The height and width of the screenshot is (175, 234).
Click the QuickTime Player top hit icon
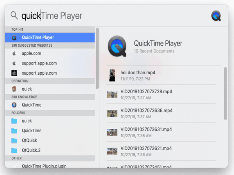[x=14, y=37]
